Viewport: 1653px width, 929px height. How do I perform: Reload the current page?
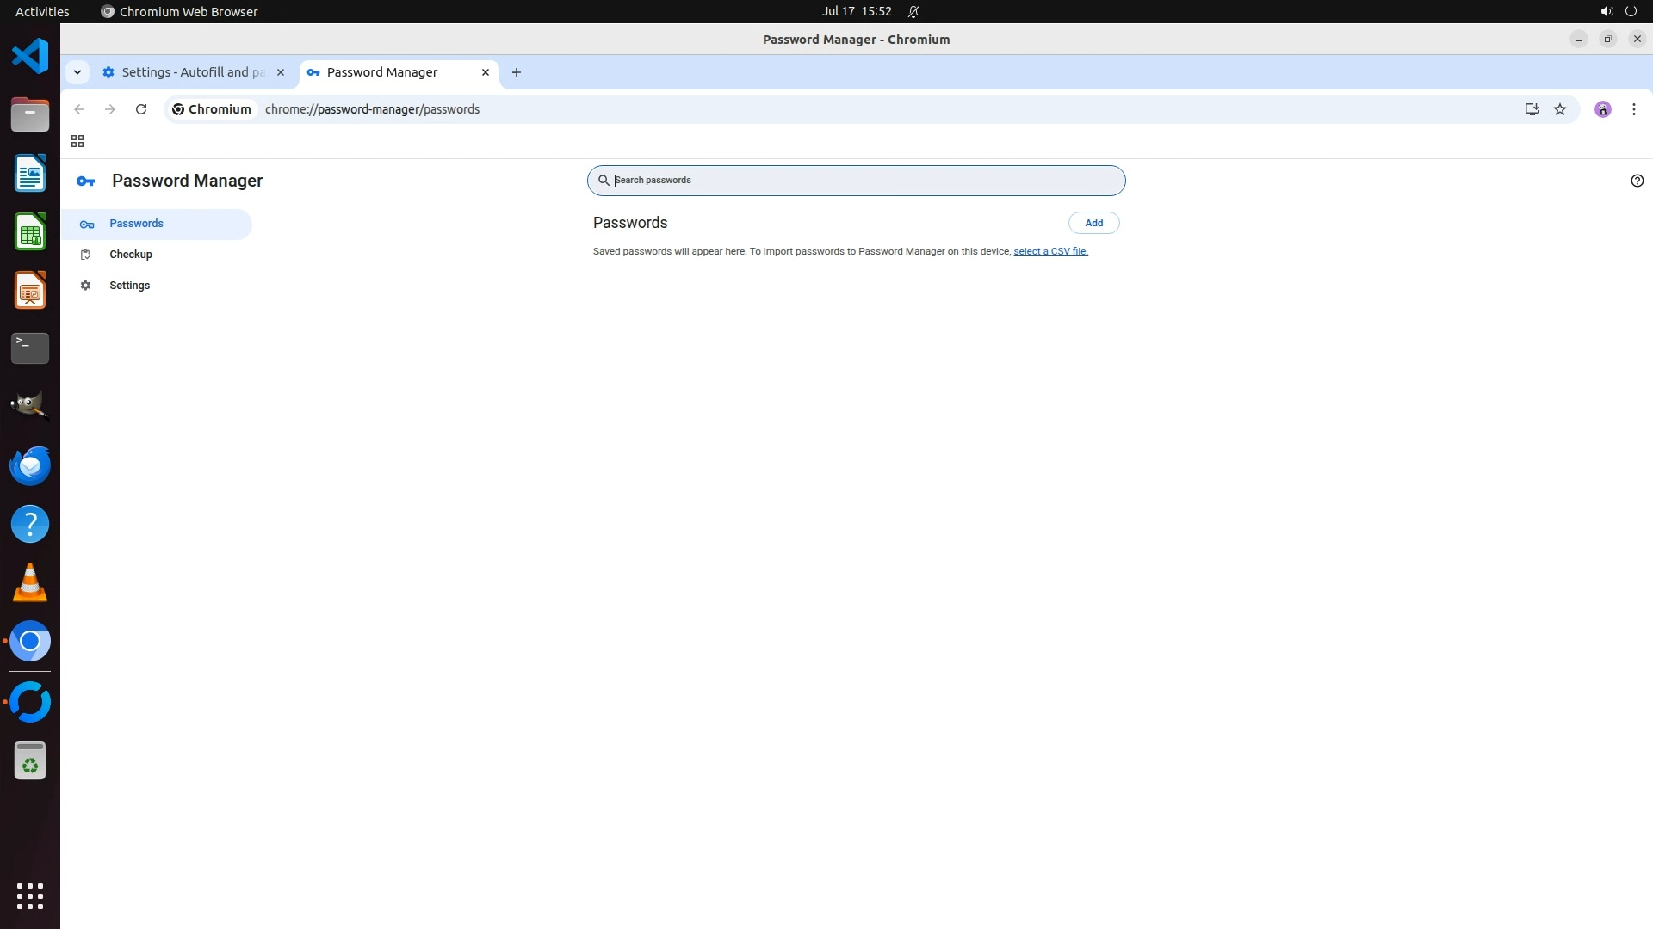(x=141, y=109)
